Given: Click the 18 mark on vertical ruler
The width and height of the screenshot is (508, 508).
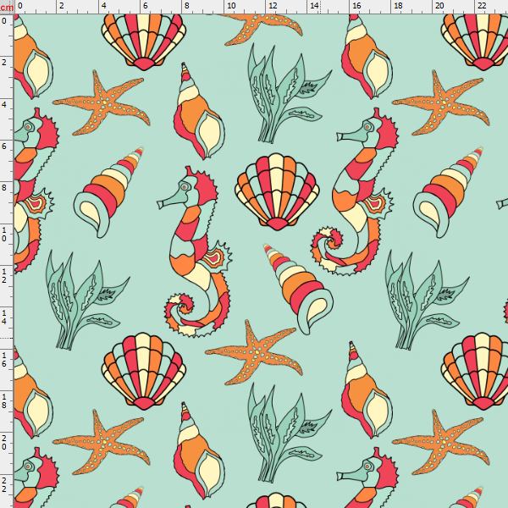Looking at the screenshot, I should tap(4, 401).
